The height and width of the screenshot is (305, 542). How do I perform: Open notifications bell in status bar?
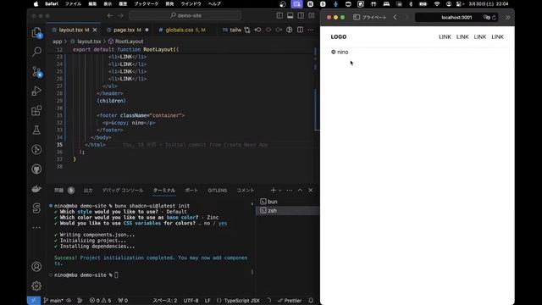311,301
